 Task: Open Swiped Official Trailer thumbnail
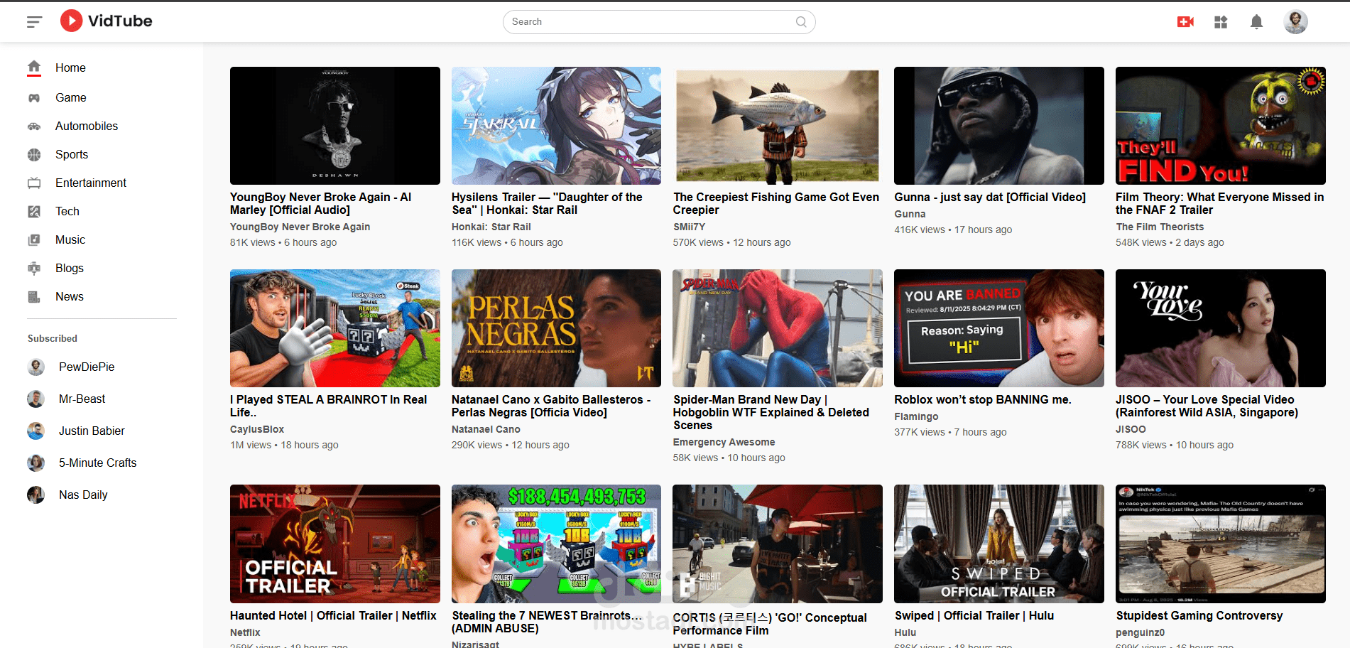(x=999, y=544)
